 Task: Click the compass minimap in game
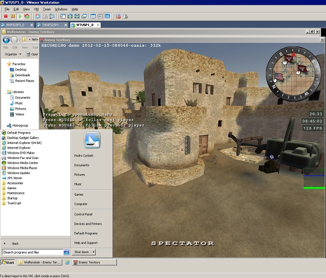coord(294,74)
